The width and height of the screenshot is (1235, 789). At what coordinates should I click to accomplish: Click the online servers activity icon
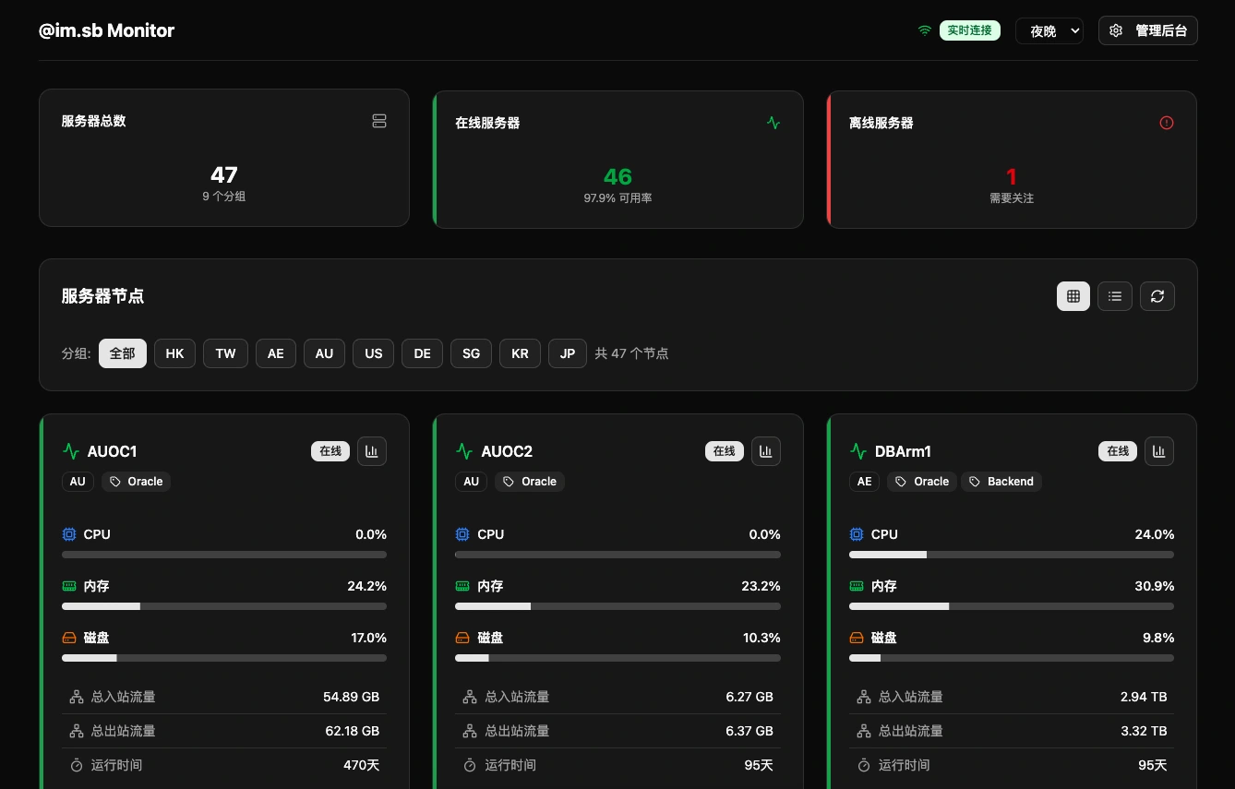pyautogui.click(x=773, y=123)
